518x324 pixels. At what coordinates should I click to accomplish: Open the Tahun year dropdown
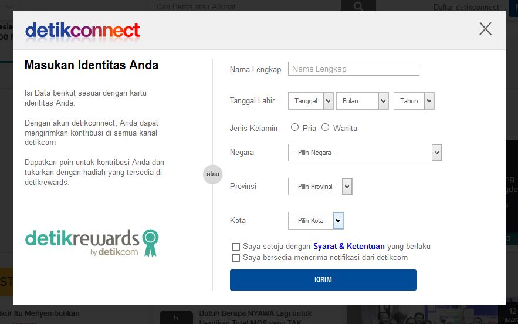414,101
